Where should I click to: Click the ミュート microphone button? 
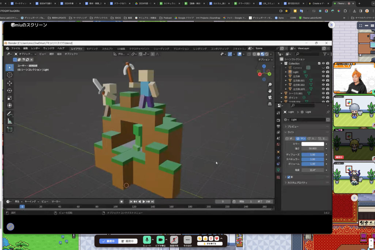click(147, 240)
